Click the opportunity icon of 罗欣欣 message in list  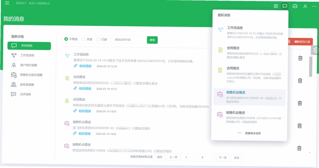tap(67, 146)
